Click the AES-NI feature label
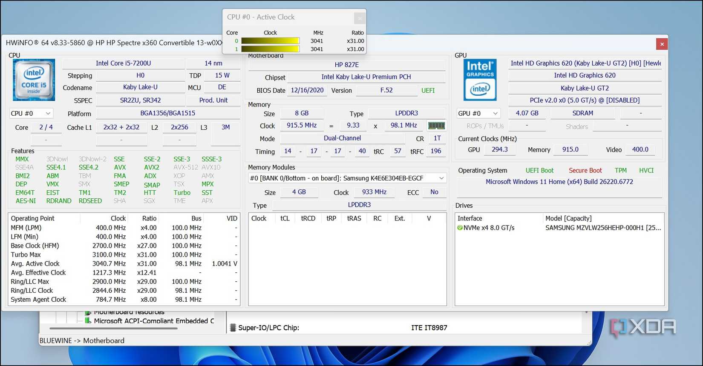 (x=26, y=201)
